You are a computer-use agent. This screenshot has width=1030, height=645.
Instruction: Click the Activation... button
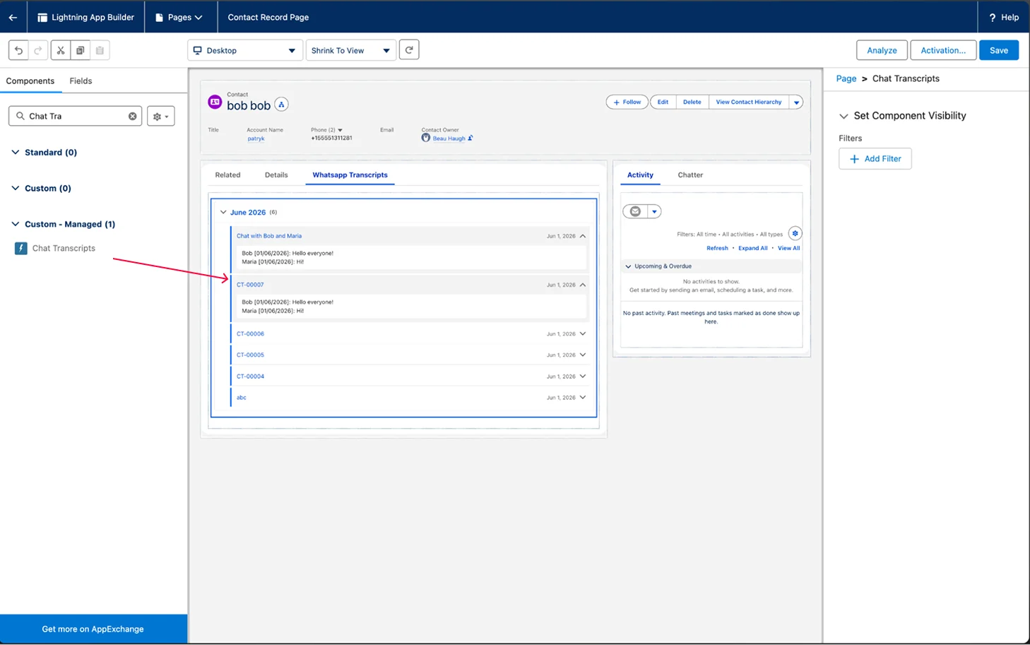click(x=943, y=50)
